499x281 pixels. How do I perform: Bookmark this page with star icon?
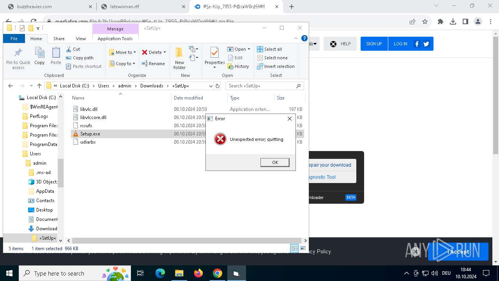(x=425, y=21)
